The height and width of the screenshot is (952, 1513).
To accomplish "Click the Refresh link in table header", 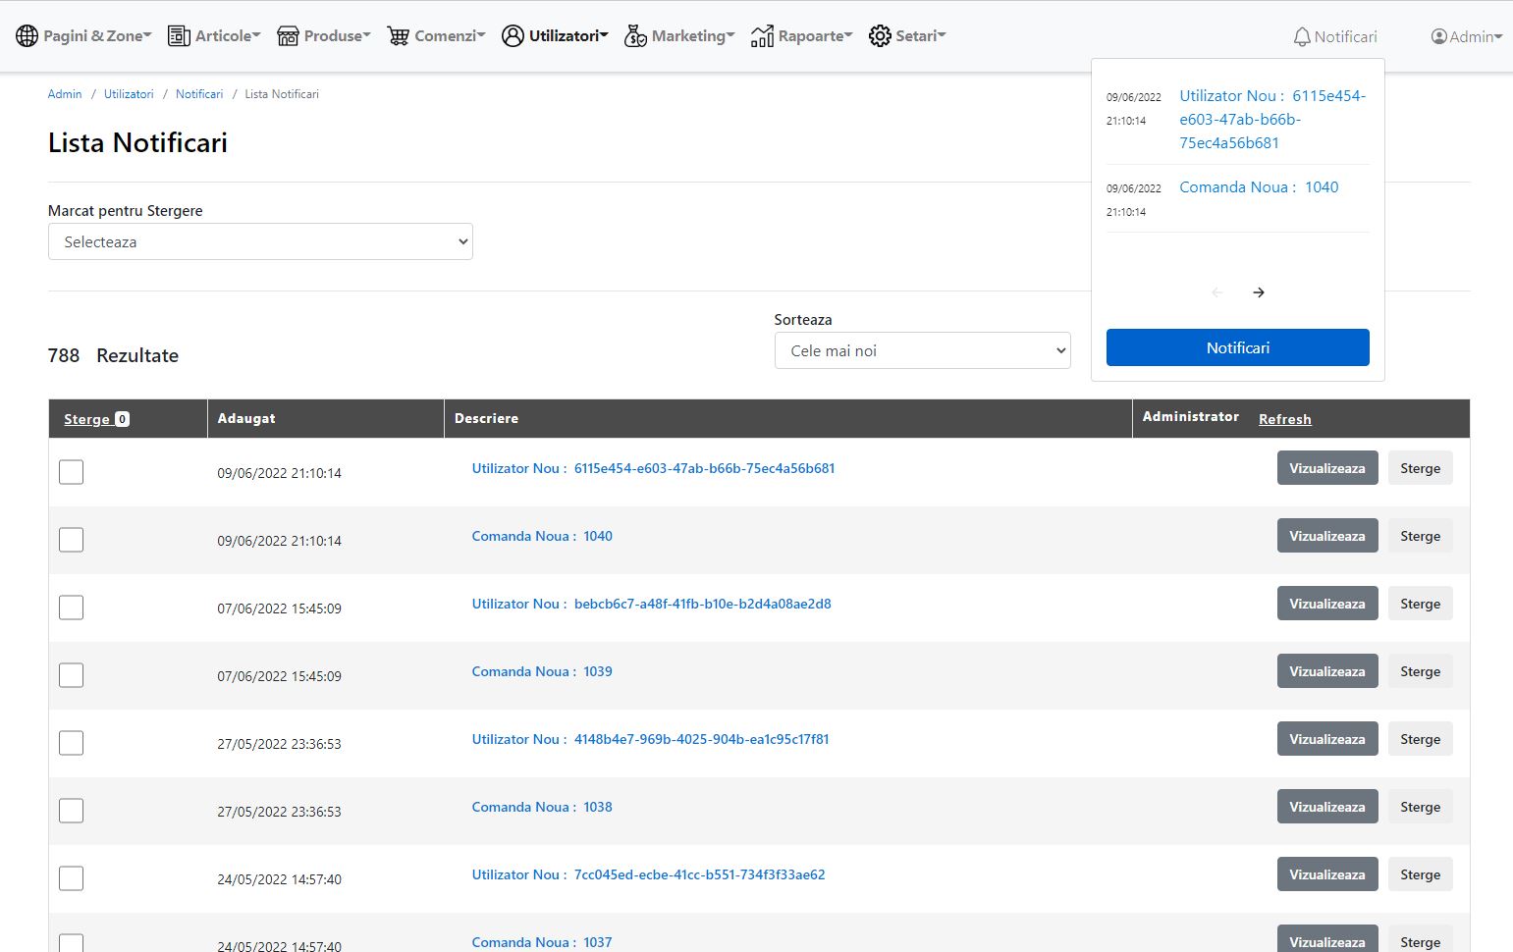I will click(1285, 419).
